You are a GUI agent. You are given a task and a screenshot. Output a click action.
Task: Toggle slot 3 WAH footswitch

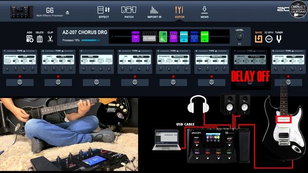(96, 82)
